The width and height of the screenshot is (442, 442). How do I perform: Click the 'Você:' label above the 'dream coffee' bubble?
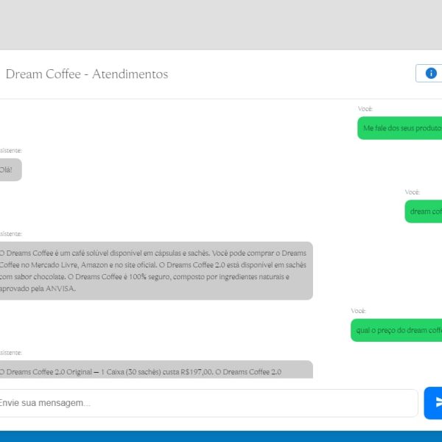413,192
